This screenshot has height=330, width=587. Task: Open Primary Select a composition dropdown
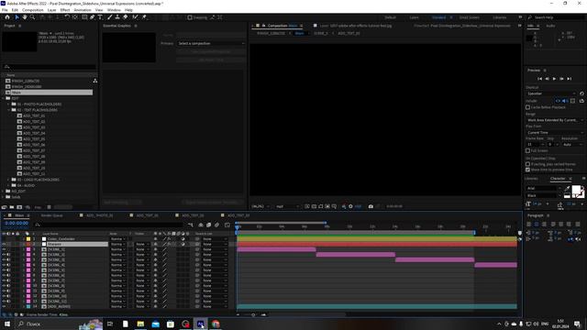pyautogui.click(x=211, y=43)
